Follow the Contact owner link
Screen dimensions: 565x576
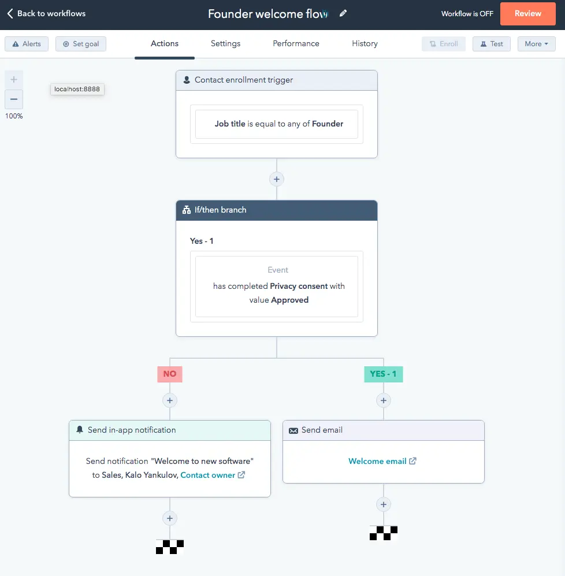pyautogui.click(x=208, y=475)
